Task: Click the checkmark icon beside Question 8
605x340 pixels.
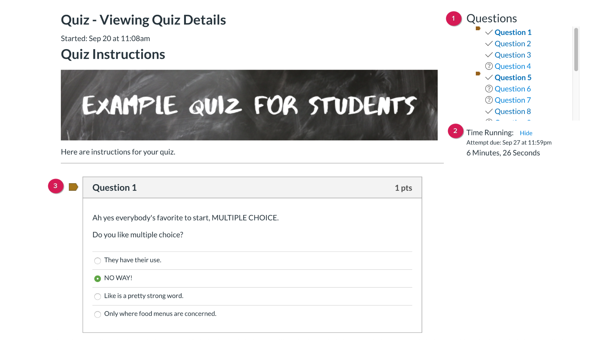Action: point(489,111)
